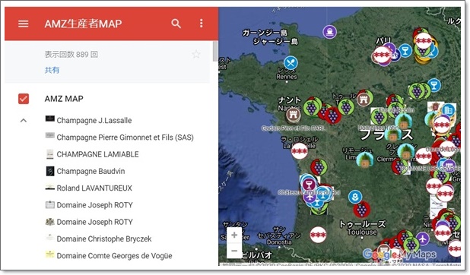Select the airplane marker near Toulouse coast

(422, 239)
